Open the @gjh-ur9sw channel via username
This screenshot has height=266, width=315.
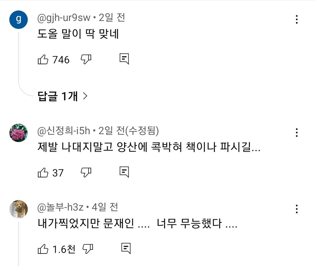64,18
